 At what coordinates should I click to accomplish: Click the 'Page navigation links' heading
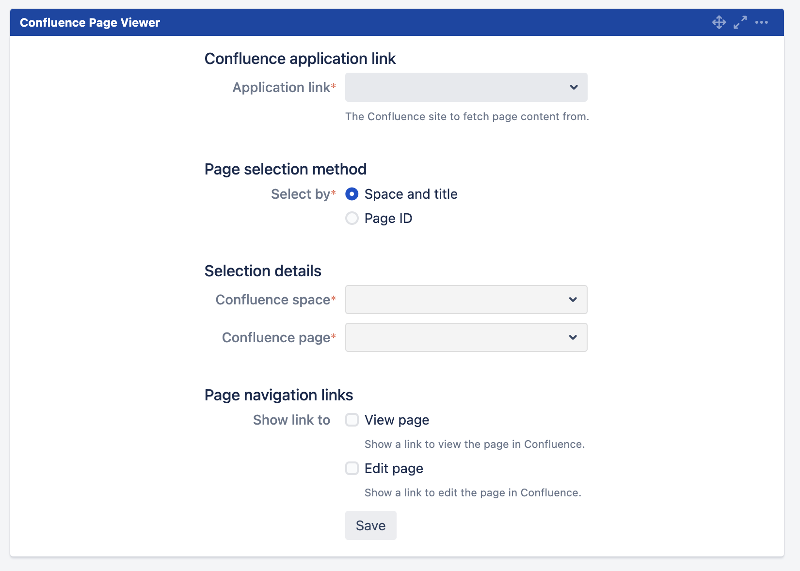pyautogui.click(x=279, y=395)
